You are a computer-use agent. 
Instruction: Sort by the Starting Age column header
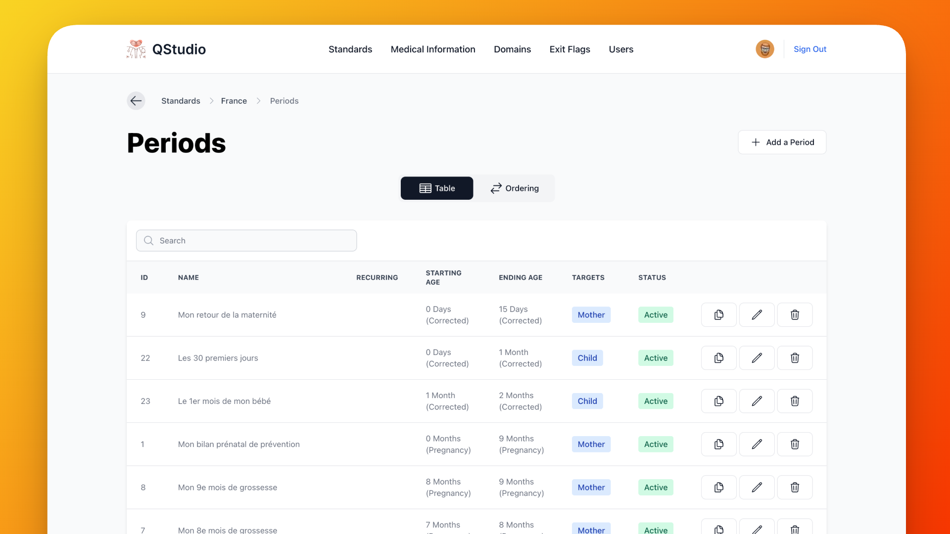click(x=443, y=277)
